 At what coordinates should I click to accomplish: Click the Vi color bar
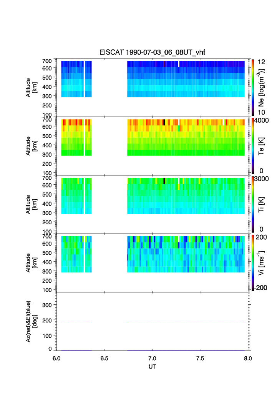pos(253,263)
